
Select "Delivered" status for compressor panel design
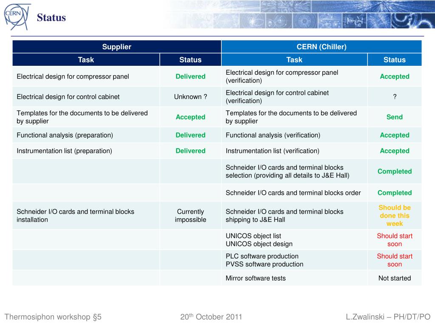coord(191,76)
